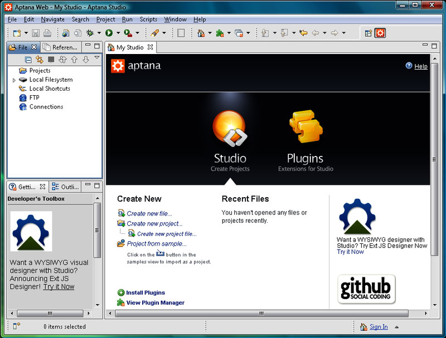446x338 pixels.
Task: Toggle Link with Editor in File panel
Action: pos(40,60)
